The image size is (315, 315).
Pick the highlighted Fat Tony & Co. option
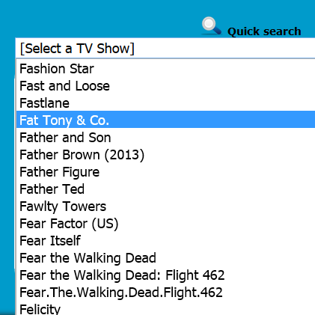point(165,120)
